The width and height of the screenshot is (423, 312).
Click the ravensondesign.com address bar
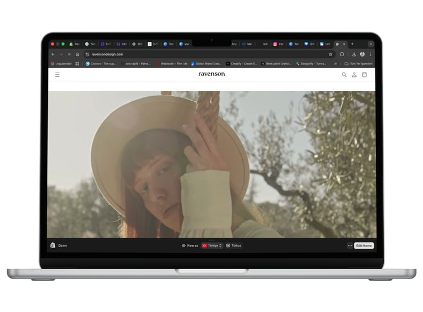point(209,54)
